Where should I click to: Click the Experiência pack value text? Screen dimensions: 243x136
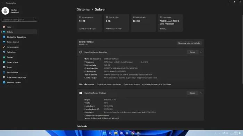[x=130, y=113]
